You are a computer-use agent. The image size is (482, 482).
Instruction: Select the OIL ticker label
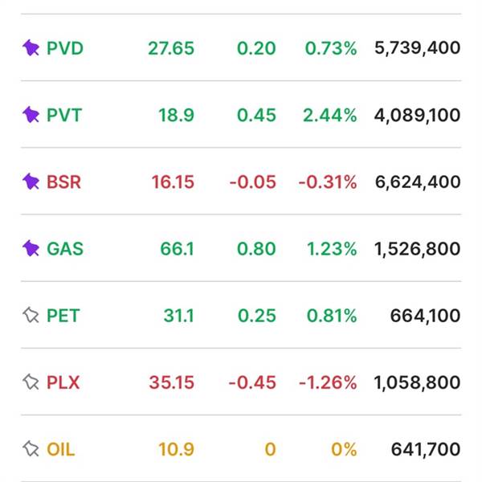click(60, 449)
